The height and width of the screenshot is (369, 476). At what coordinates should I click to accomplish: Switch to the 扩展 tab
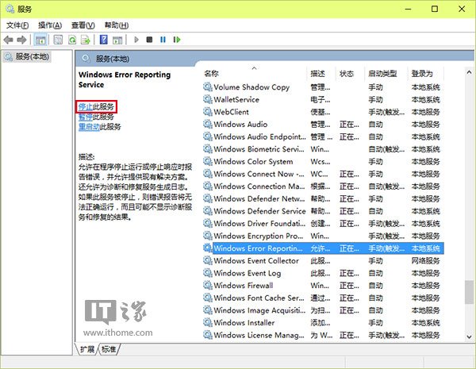87,350
